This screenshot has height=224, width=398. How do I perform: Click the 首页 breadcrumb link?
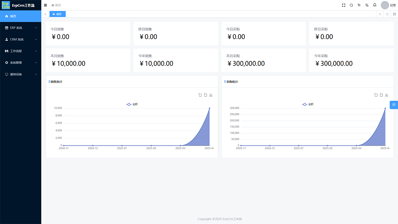click(58, 5)
